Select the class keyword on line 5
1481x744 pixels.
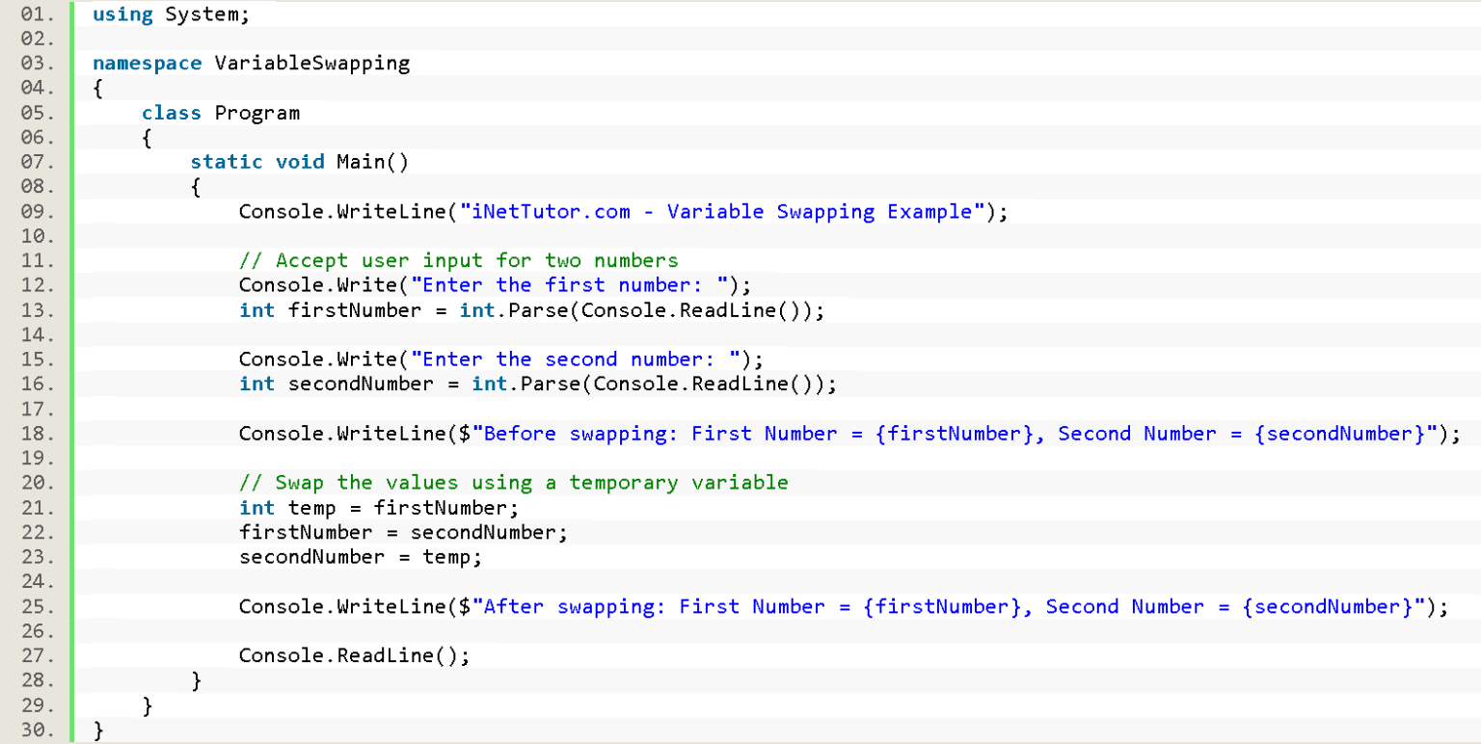pyautogui.click(x=172, y=113)
